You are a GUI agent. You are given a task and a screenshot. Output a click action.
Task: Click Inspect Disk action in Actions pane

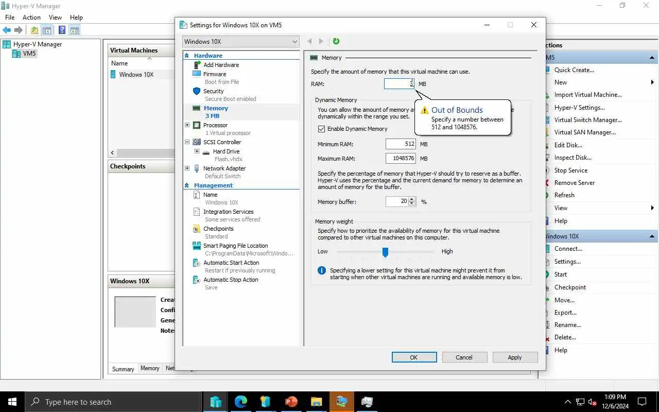click(x=573, y=158)
